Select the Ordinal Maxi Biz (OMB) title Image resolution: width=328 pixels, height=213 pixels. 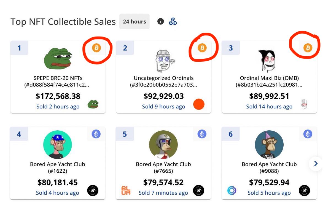269,78
